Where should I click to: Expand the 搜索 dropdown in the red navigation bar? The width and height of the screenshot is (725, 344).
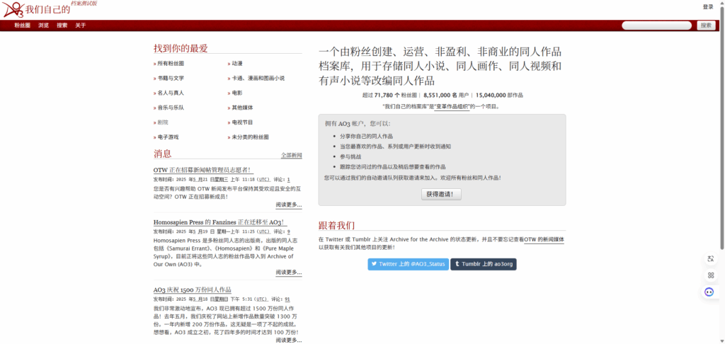[62, 25]
